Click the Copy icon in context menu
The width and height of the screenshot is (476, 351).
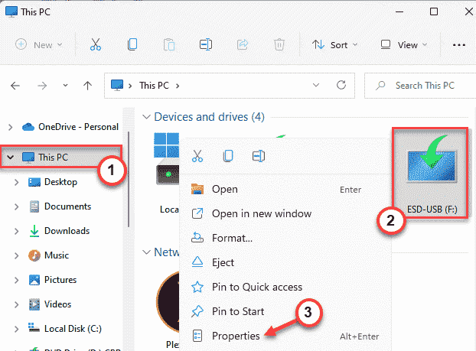pos(228,156)
